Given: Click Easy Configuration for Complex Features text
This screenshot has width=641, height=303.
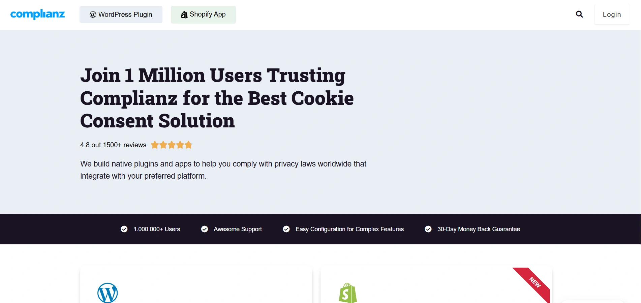Looking at the screenshot, I should pyautogui.click(x=349, y=229).
